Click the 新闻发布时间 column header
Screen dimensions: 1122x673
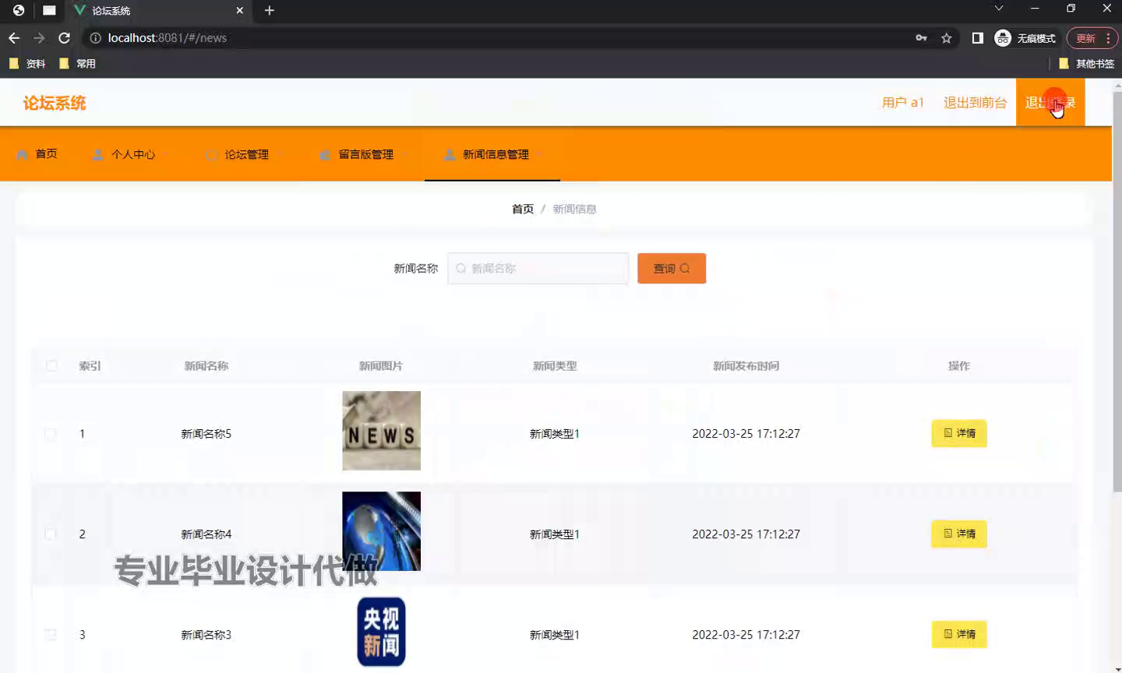tap(746, 366)
